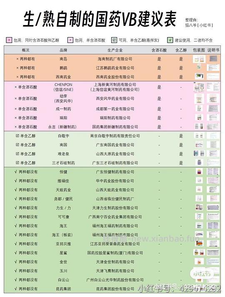Click the 猫八爷 [小红书] source credit
Screen dimensions: 225x297
(x=199, y=25)
